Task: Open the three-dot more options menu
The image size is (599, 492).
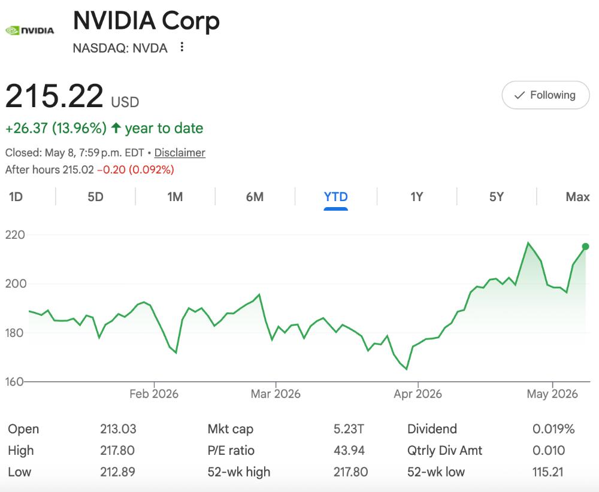Action: click(x=182, y=47)
